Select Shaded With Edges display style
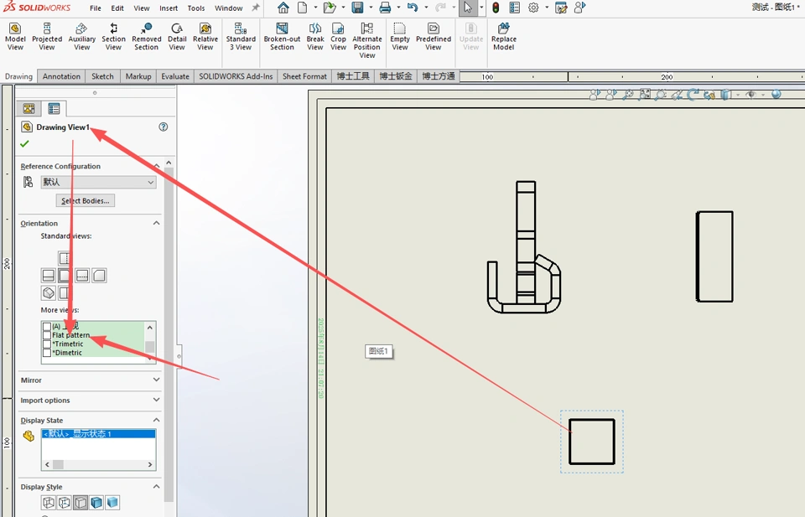Viewport: 805px width, 517px height. [x=96, y=502]
